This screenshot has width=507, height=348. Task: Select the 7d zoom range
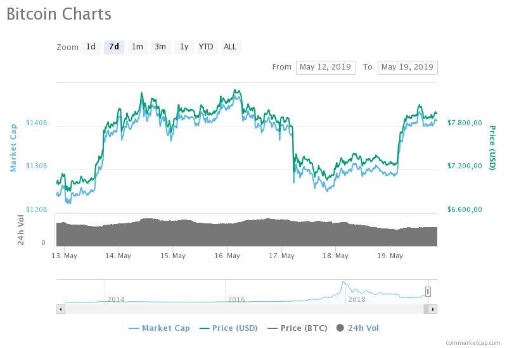click(x=114, y=47)
